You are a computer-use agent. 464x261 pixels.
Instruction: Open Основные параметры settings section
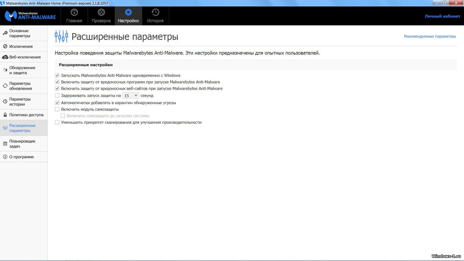point(24,33)
